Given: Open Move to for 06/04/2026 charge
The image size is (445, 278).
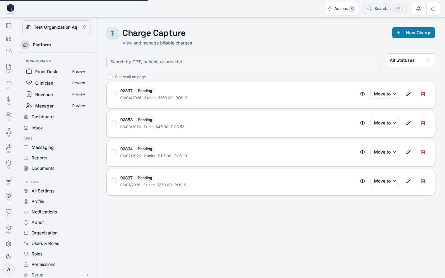Looking at the screenshot, I should point(385,94).
